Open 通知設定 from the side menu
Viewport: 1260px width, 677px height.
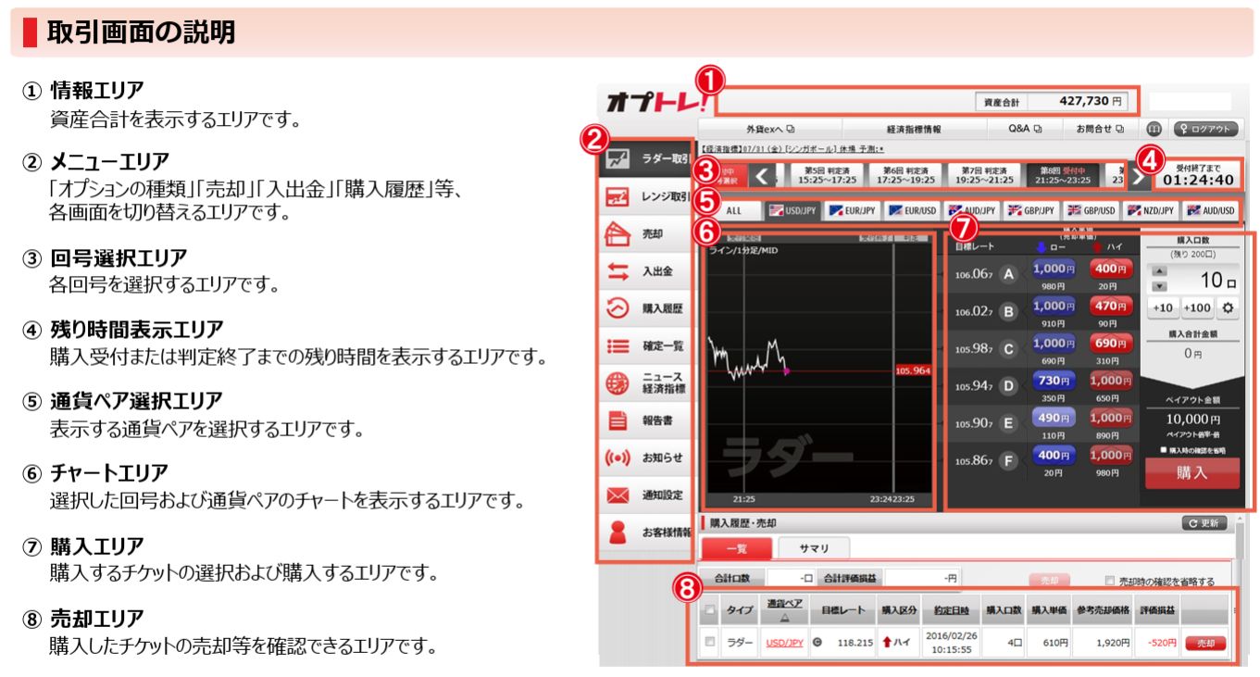(x=648, y=495)
